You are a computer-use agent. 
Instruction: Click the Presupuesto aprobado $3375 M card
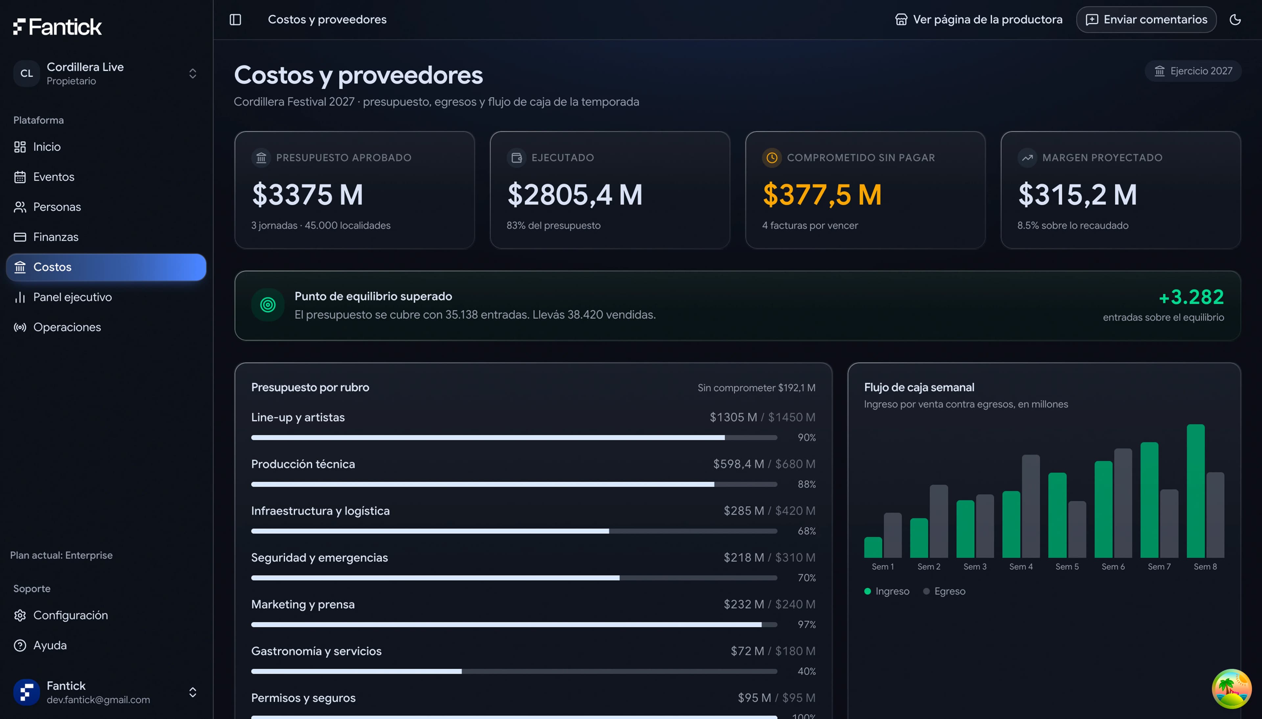(355, 190)
